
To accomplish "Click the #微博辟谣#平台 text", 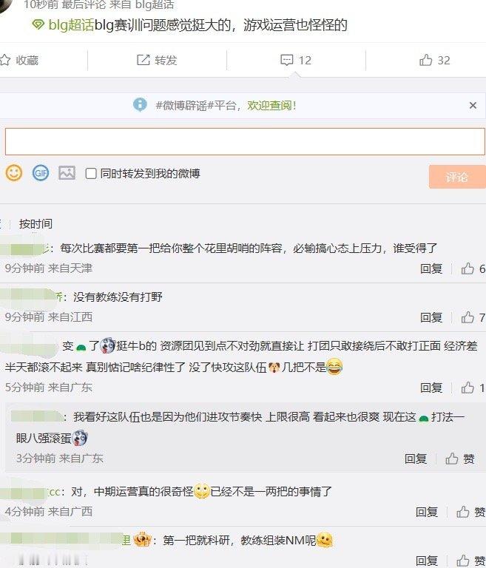I will pyautogui.click(x=196, y=106).
